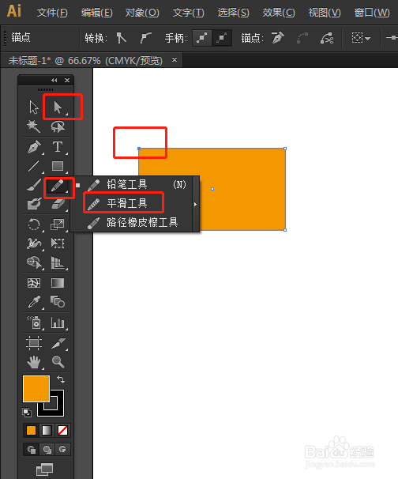Image resolution: width=398 pixels, height=479 pixels.
Task: Select the Magic Wand tool
Action: pos(34,126)
